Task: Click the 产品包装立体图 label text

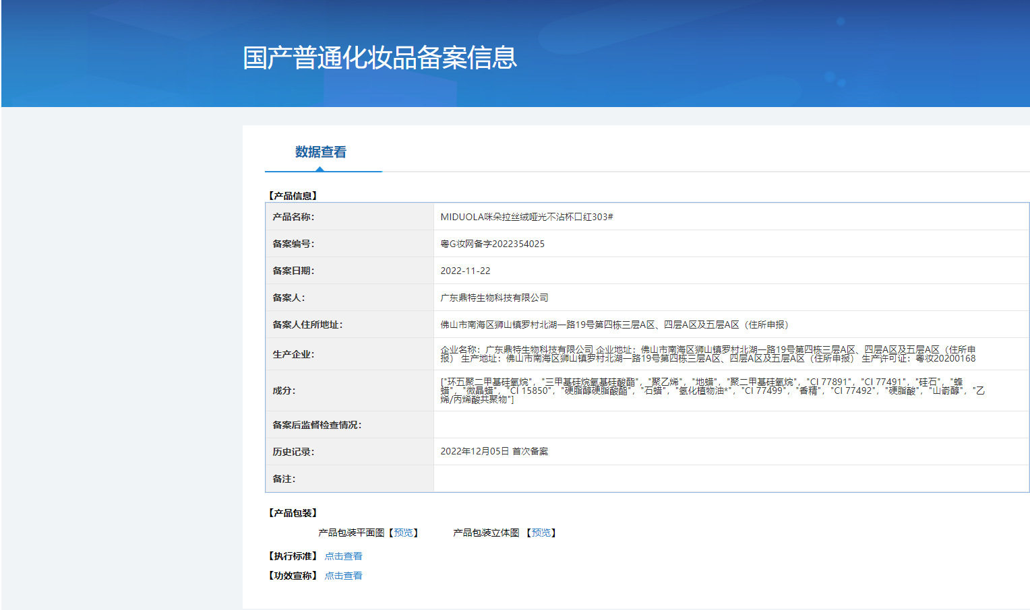Action: click(486, 533)
